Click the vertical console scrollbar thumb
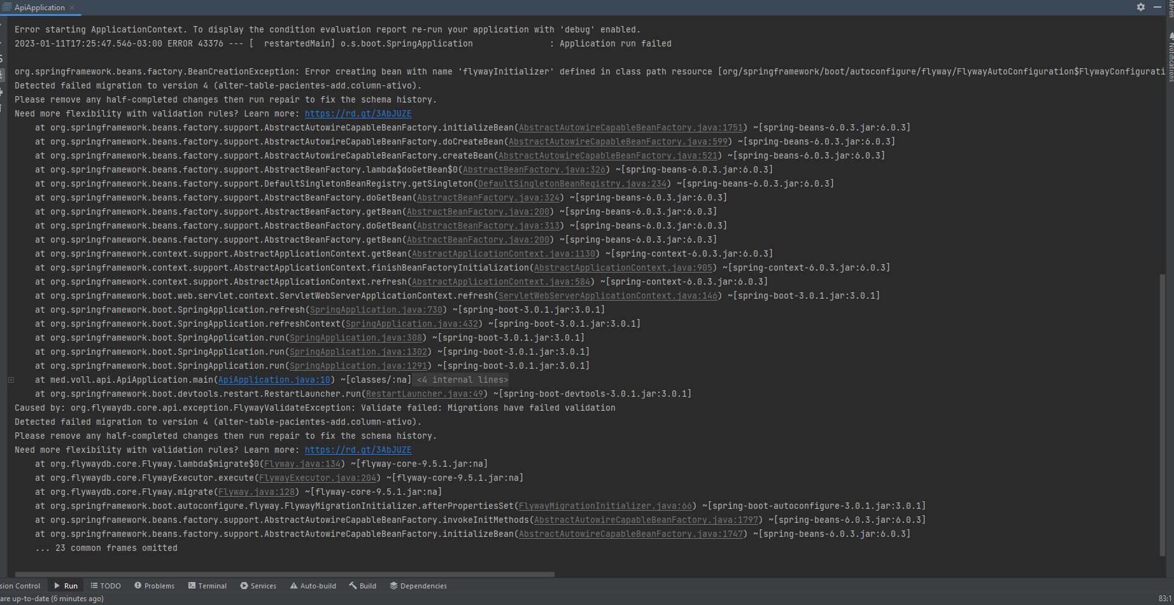This screenshot has width=1174, height=605. [1163, 415]
